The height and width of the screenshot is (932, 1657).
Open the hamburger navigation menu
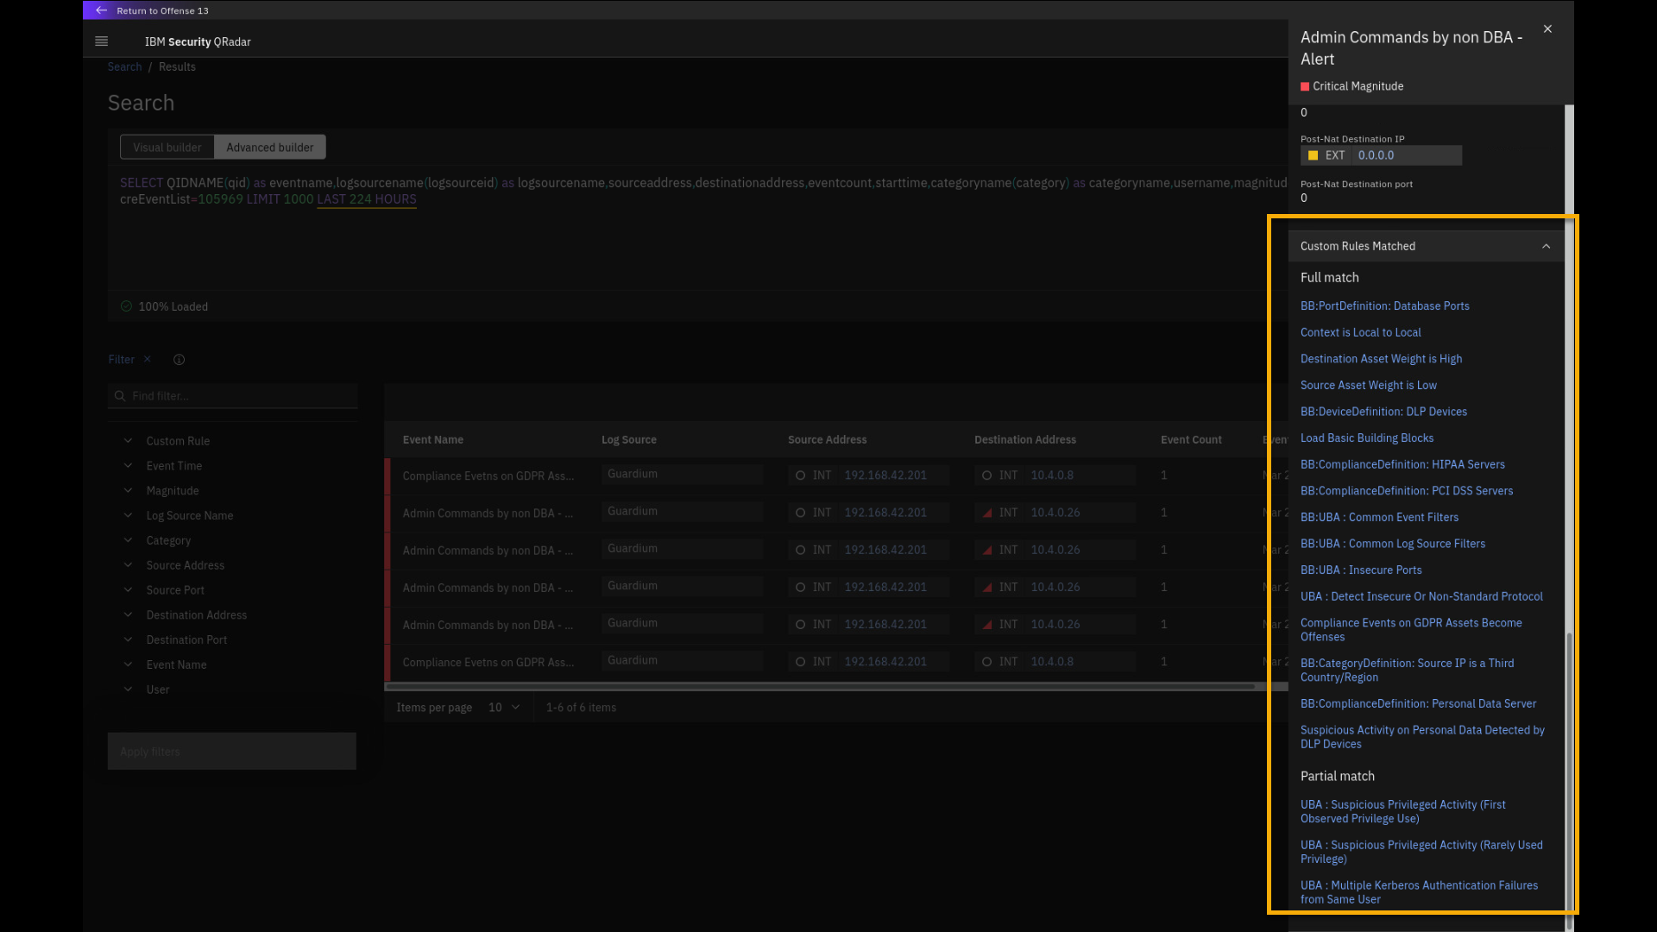tap(101, 41)
